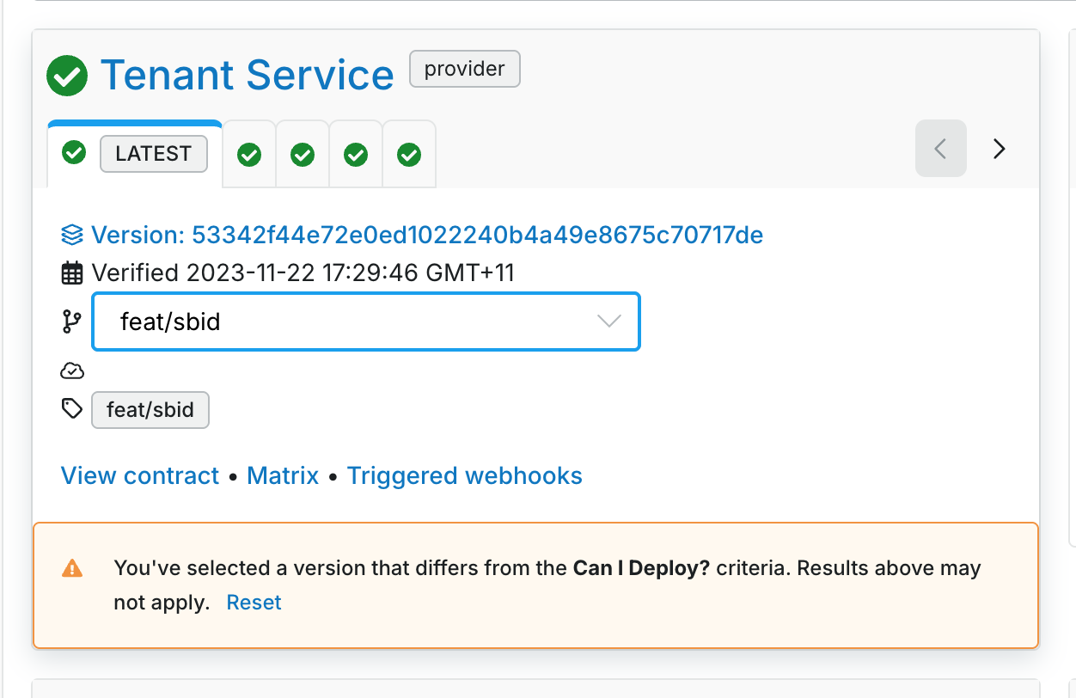Select the rightmost green-check version tab
Viewport: 1076px width, 698px height.
click(x=408, y=156)
